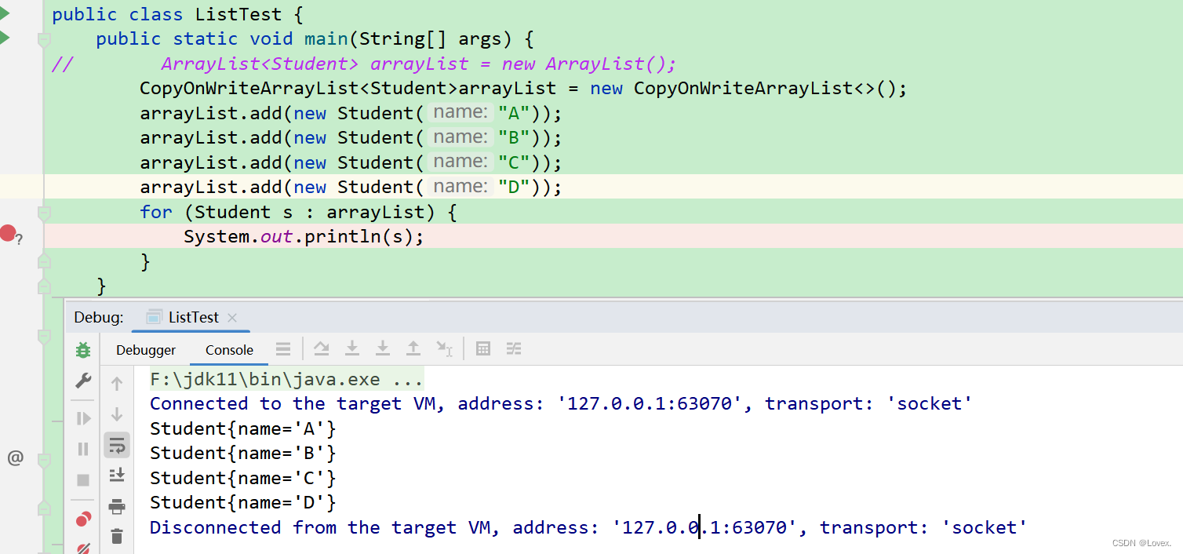Screen dimensions: 1183x554
Task: Switch to the Console tab
Action: click(229, 350)
